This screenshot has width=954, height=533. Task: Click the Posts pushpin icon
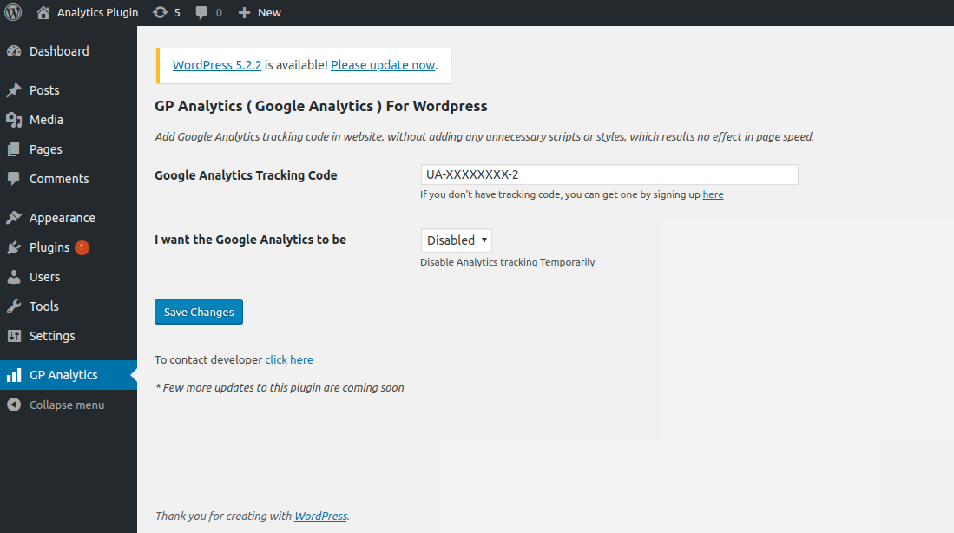click(14, 90)
